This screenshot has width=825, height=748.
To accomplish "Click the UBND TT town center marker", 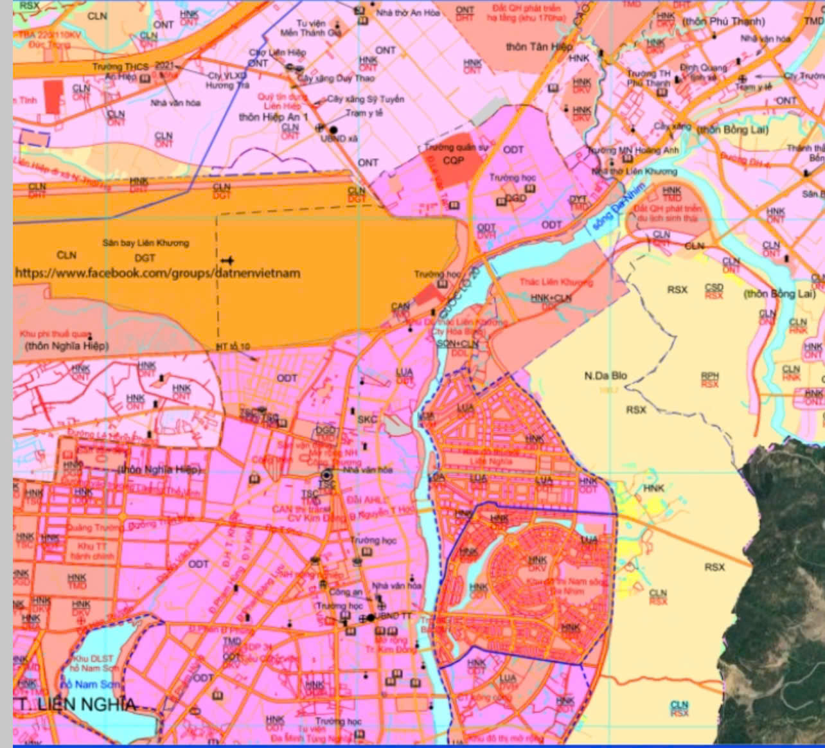I will pyautogui.click(x=371, y=618).
